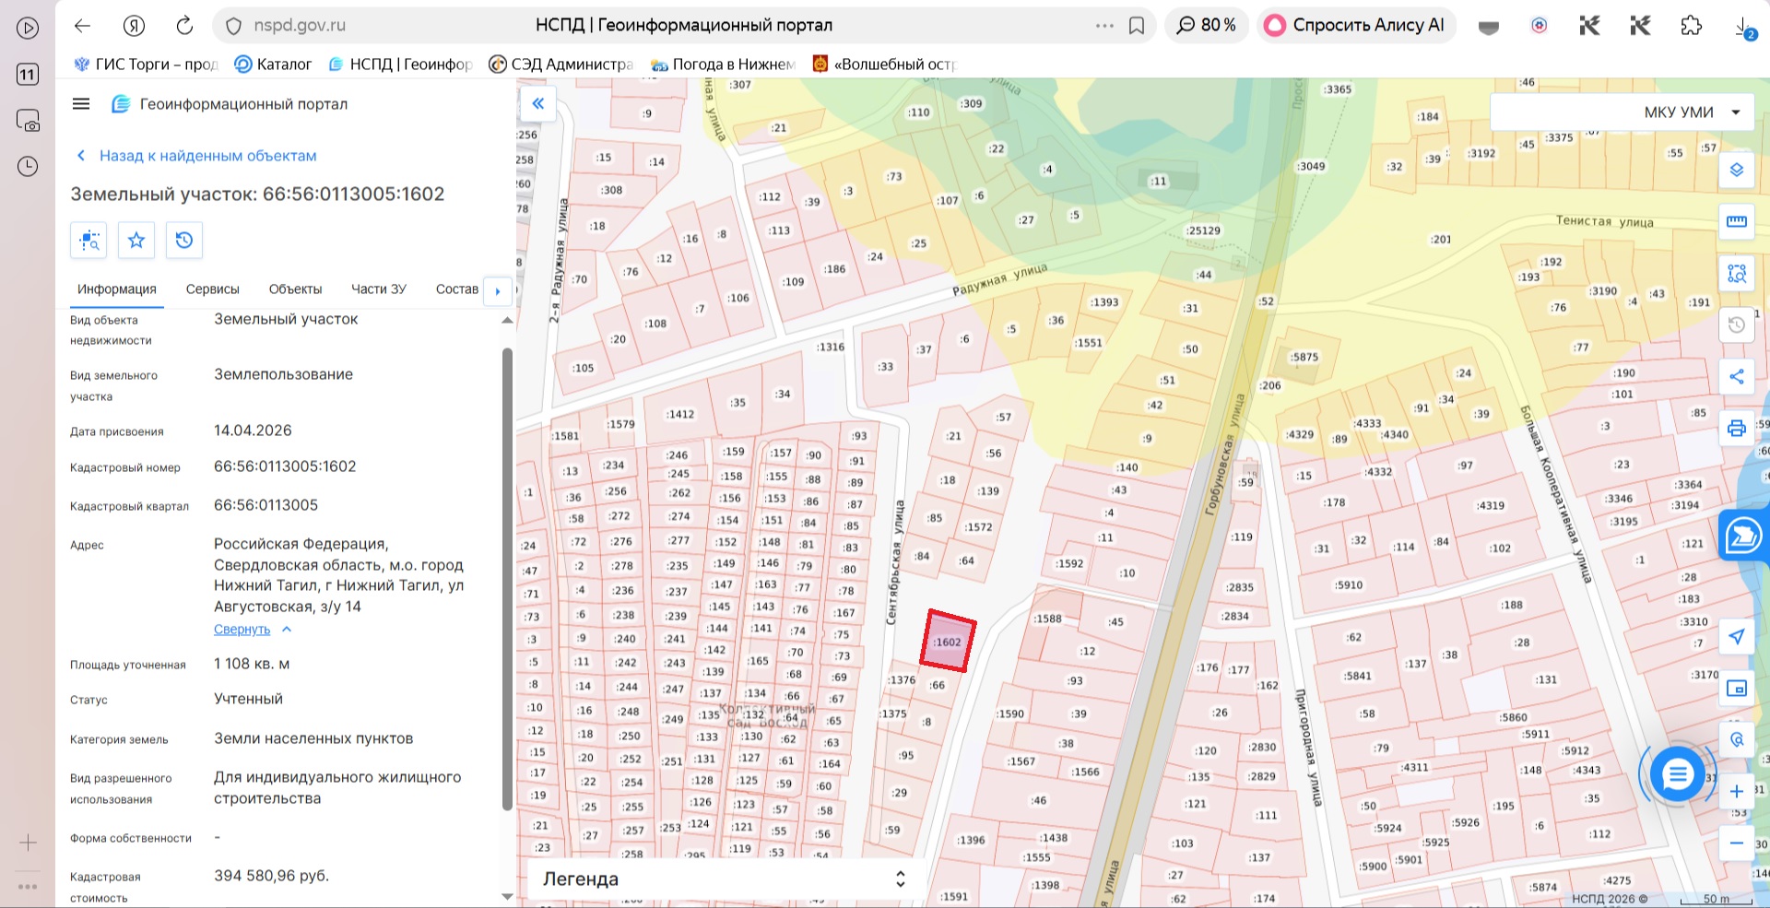
Task: Open the МКУ УМИ dropdown
Action: [x=1622, y=112]
